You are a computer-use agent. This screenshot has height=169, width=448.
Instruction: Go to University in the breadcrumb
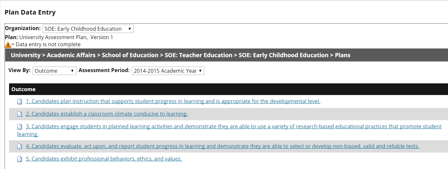26,55
